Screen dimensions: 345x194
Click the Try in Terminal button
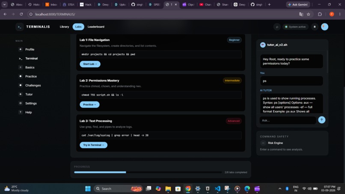pos(93,145)
